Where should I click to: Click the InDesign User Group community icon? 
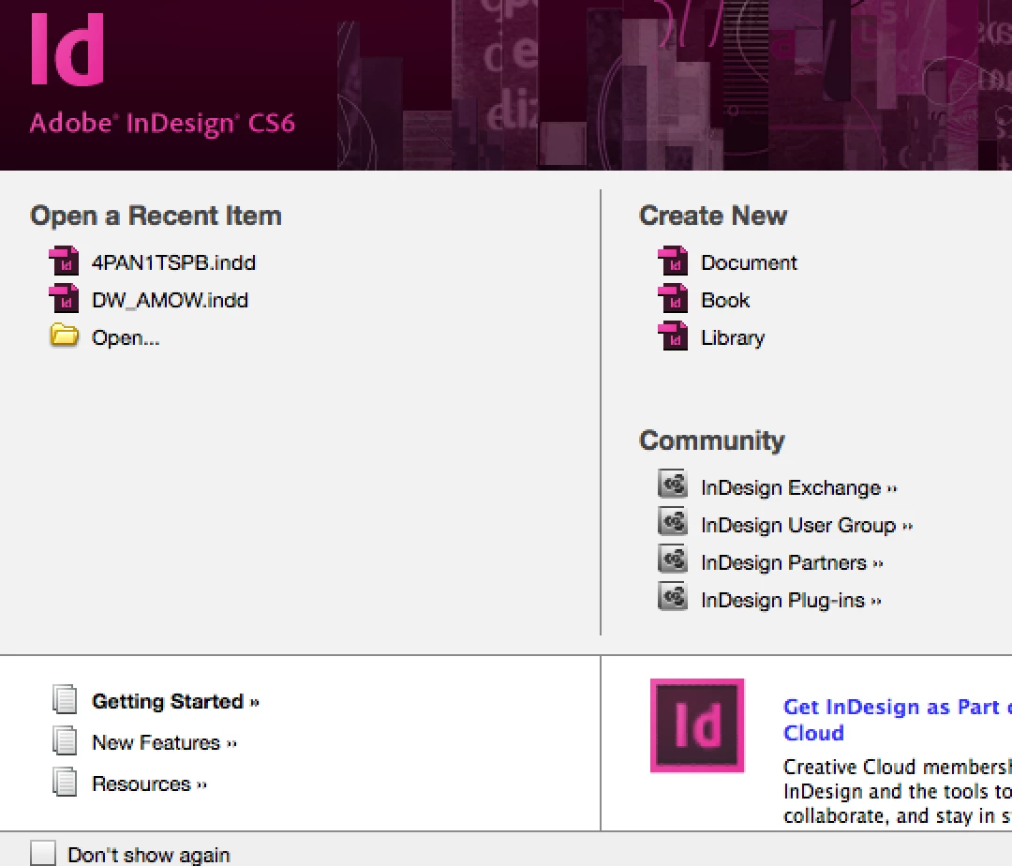[673, 521]
